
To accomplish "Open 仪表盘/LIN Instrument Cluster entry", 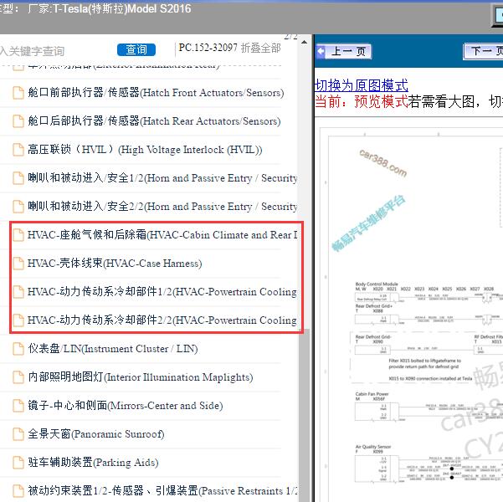I will click(x=113, y=349).
